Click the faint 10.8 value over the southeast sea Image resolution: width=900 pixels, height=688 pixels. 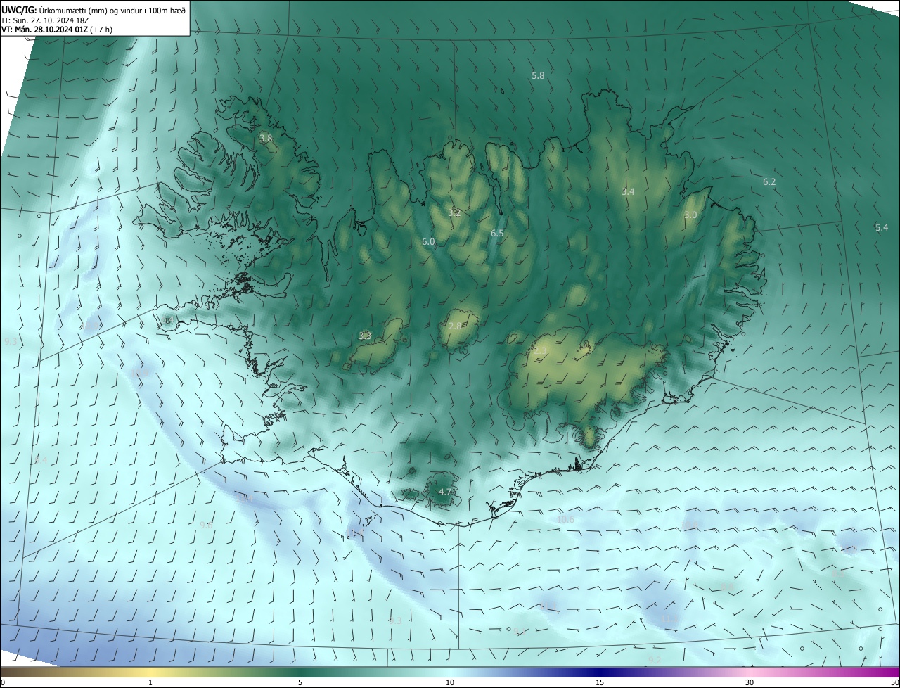click(690, 525)
